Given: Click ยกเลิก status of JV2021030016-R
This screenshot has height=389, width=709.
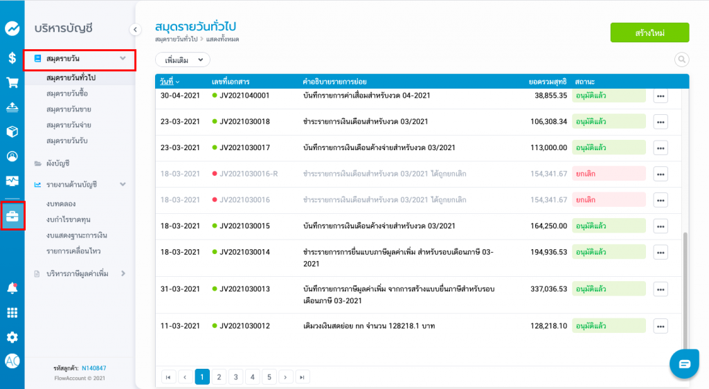Looking at the screenshot, I should point(609,174).
